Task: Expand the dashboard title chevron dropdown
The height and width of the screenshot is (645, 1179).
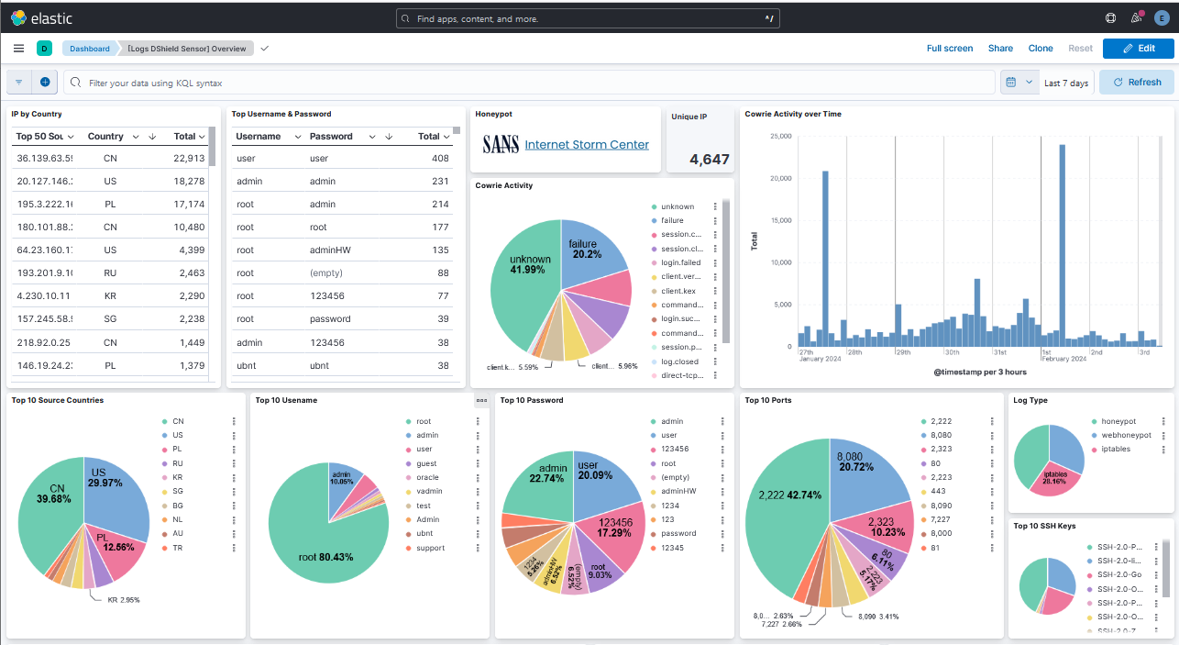Action: tap(264, 49)
